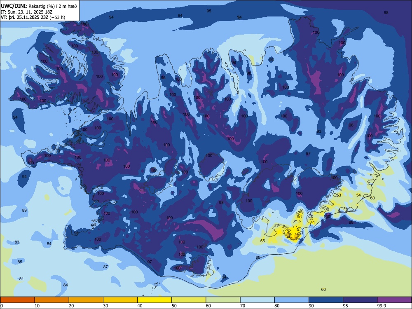Click the "0" legend scale label

coord(2,306)
